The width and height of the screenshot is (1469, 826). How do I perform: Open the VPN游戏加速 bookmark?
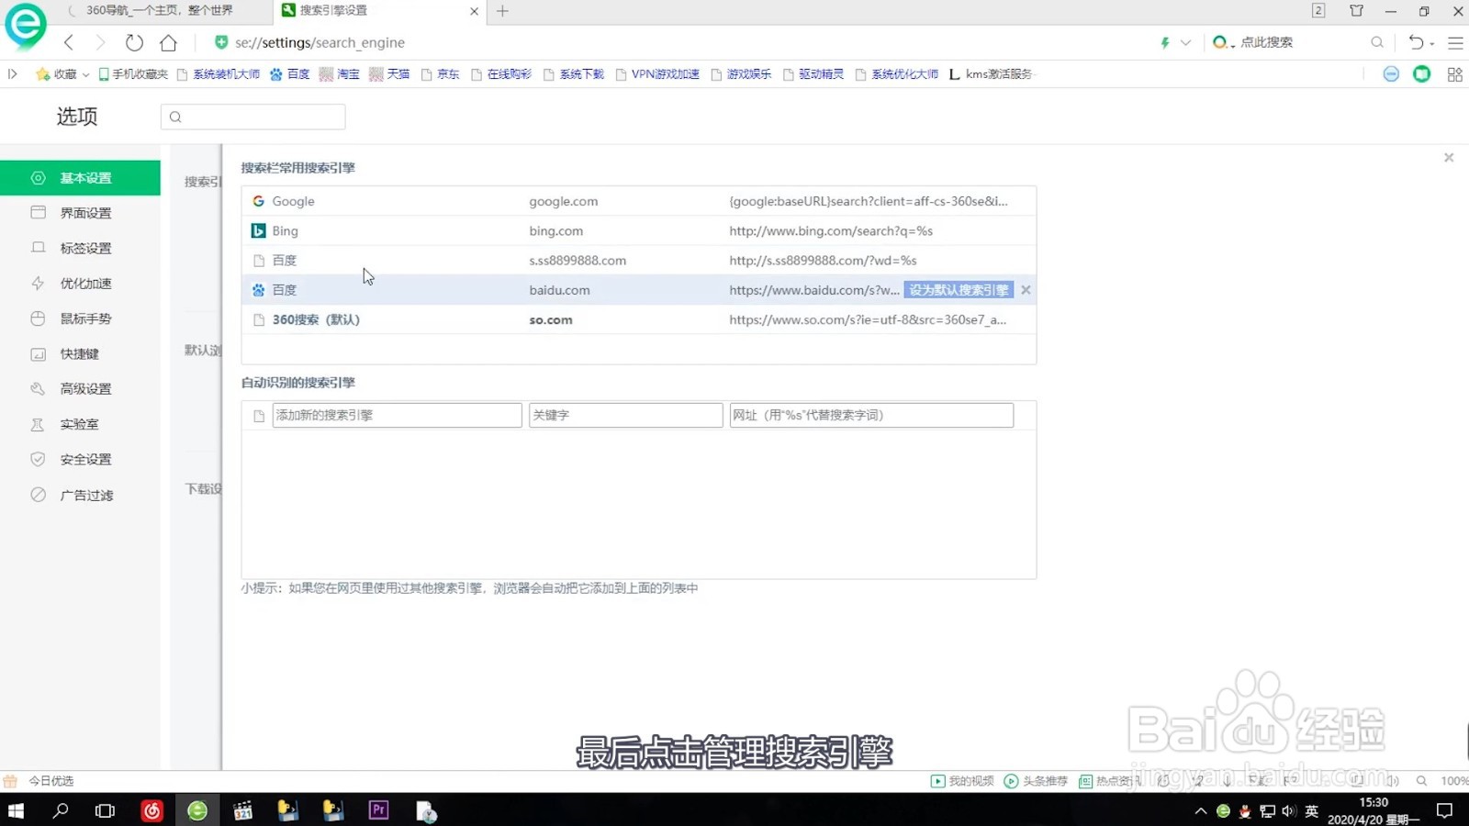click(657, 74)
